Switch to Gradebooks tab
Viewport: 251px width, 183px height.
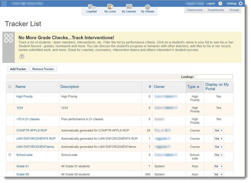point(216,10)
